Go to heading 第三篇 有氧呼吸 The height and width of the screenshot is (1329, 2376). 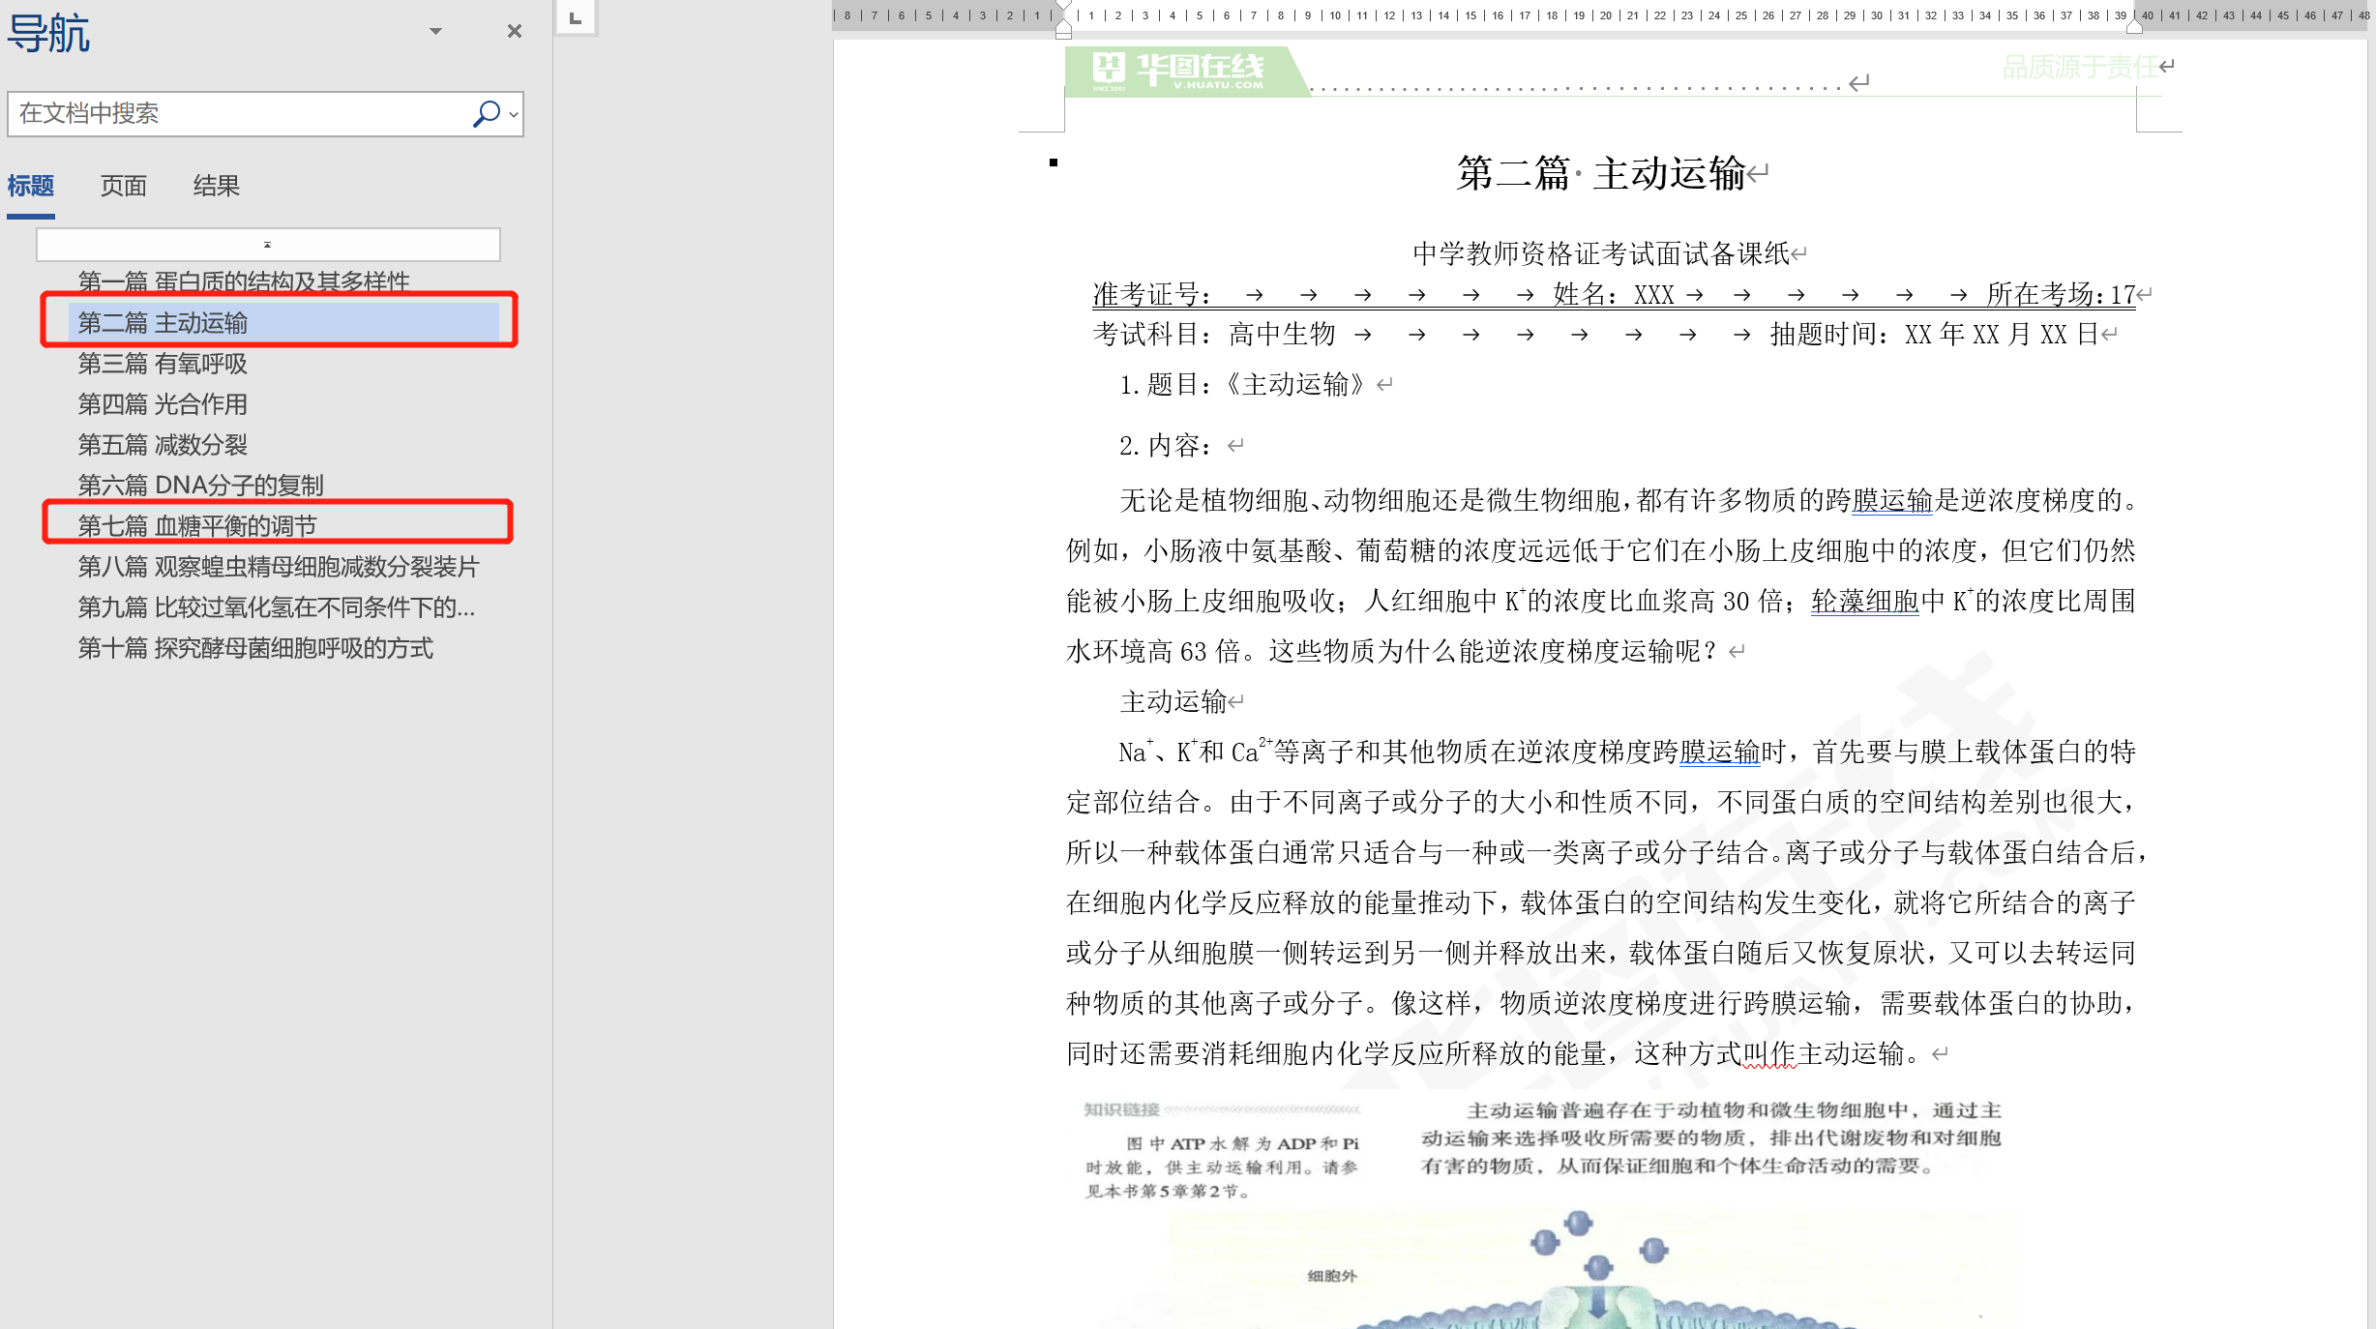[x=163, y=364]
